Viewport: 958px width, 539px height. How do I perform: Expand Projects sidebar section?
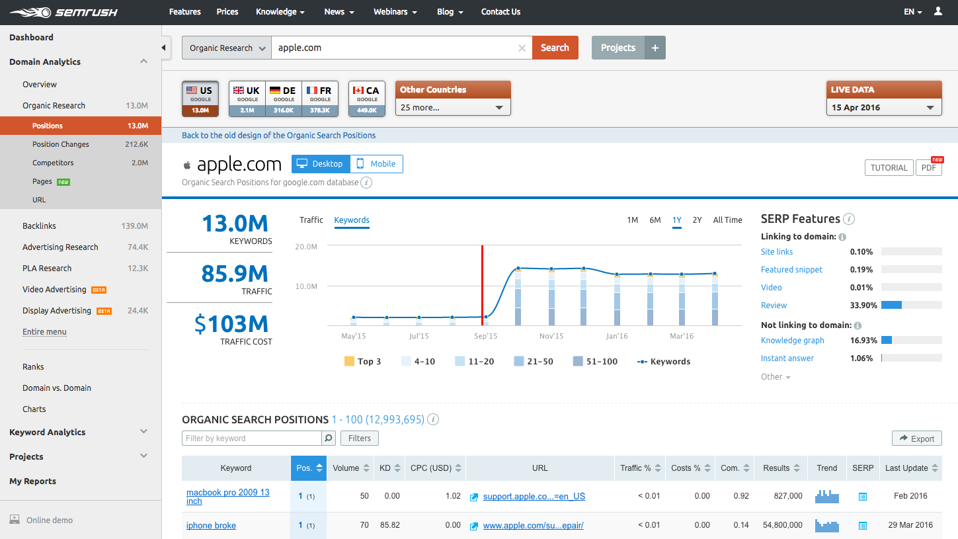click(144, 456)
